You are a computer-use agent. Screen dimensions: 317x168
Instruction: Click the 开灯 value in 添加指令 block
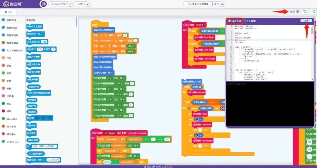40,49
